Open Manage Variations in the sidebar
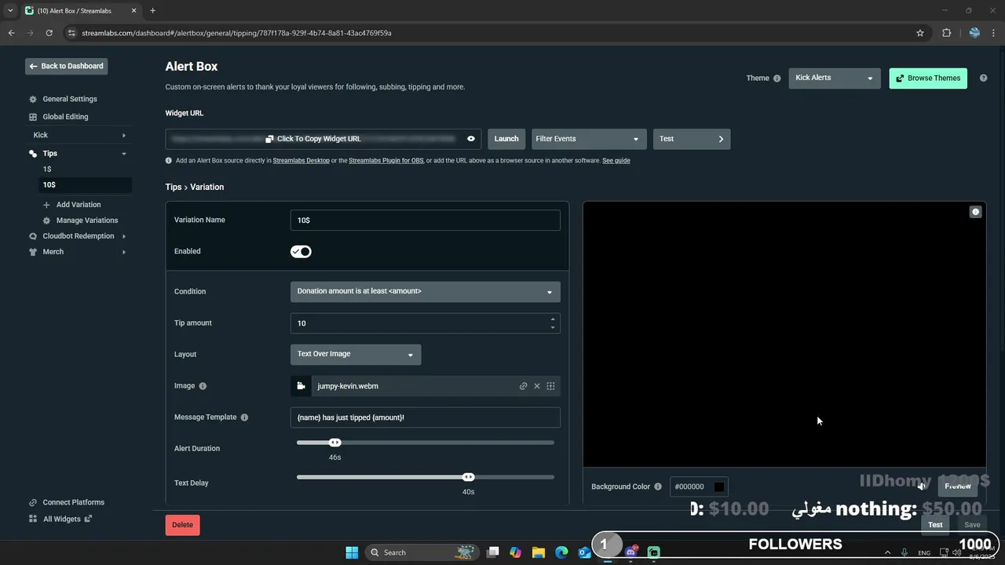Screen dimensions: 1005x565 87,221
